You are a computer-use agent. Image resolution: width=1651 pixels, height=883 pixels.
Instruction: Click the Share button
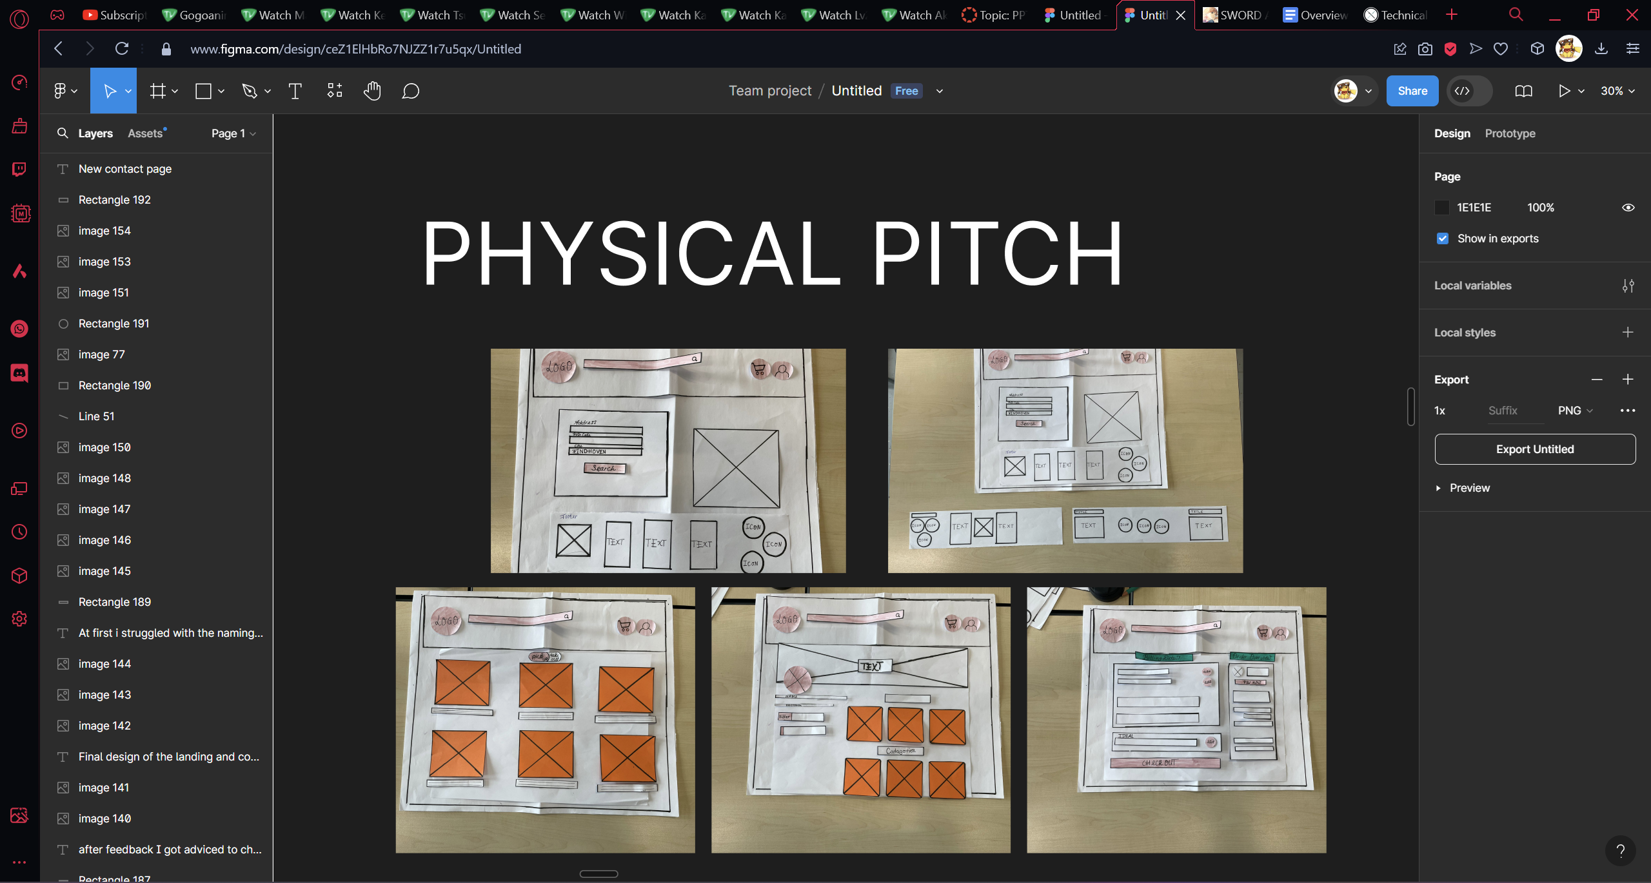click(x=1412, y=91)
